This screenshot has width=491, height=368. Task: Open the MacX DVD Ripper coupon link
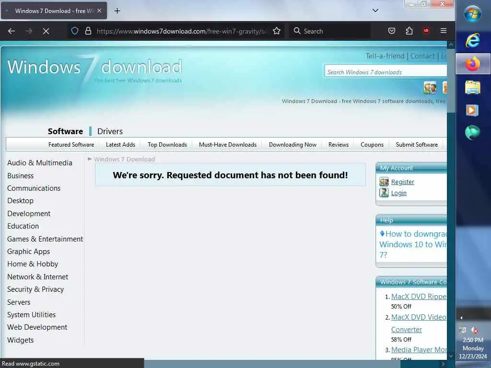(419, 296)
